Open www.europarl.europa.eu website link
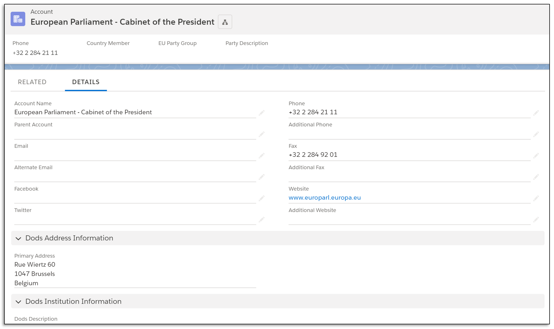Viewport: 554px width, 329px height. pos(325,197)
